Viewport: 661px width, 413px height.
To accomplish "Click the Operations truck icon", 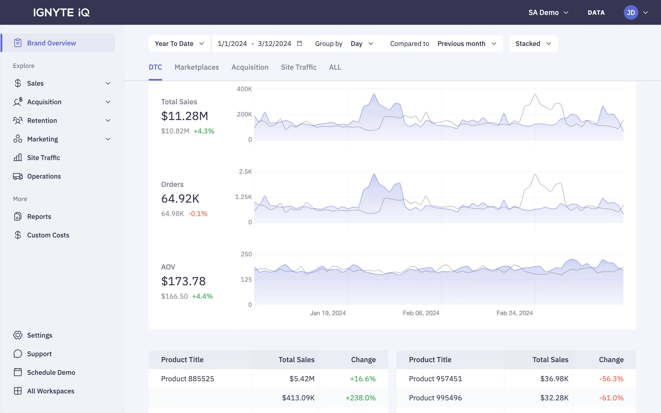I will coord(18,176).
